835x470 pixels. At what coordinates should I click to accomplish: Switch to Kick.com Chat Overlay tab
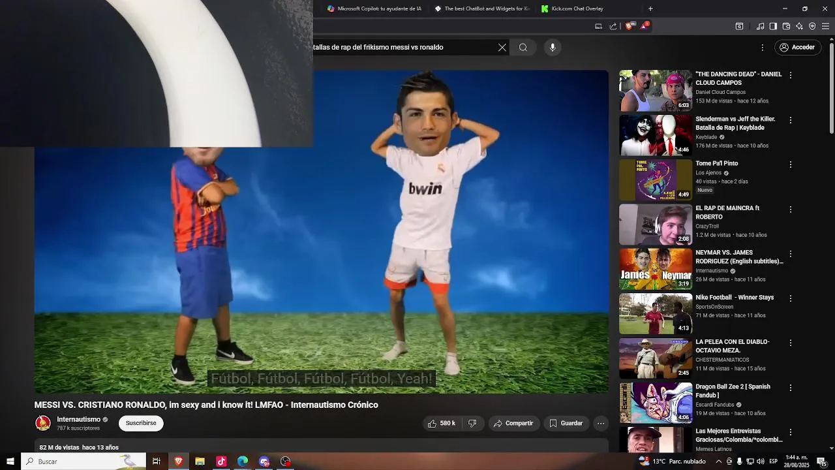coord(588,8)
